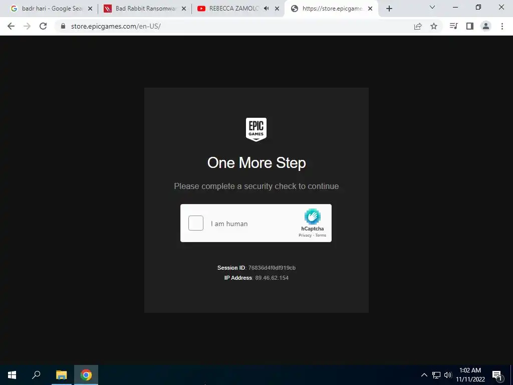
Task: Select the store.epicgames tab
Action: click(x=332, y=9)
